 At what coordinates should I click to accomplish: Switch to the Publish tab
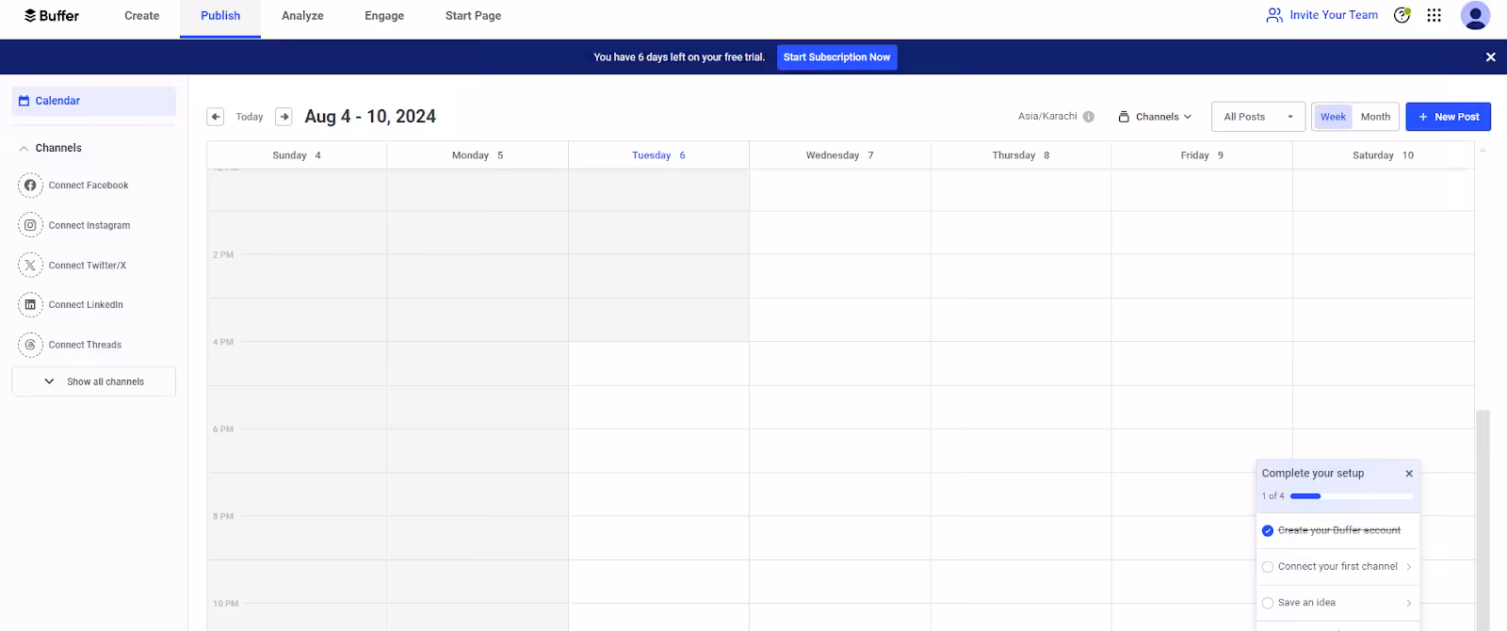[x=220, y=16]
